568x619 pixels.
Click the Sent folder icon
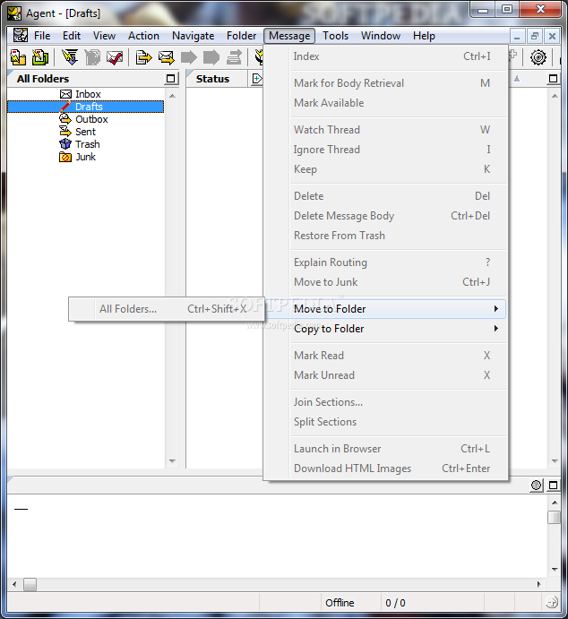tap(65, 132)
